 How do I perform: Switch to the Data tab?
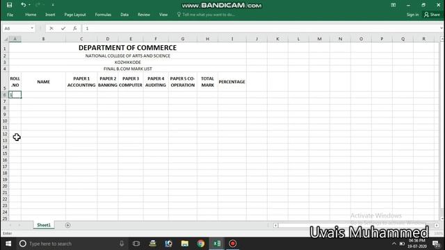pos(124,15)
